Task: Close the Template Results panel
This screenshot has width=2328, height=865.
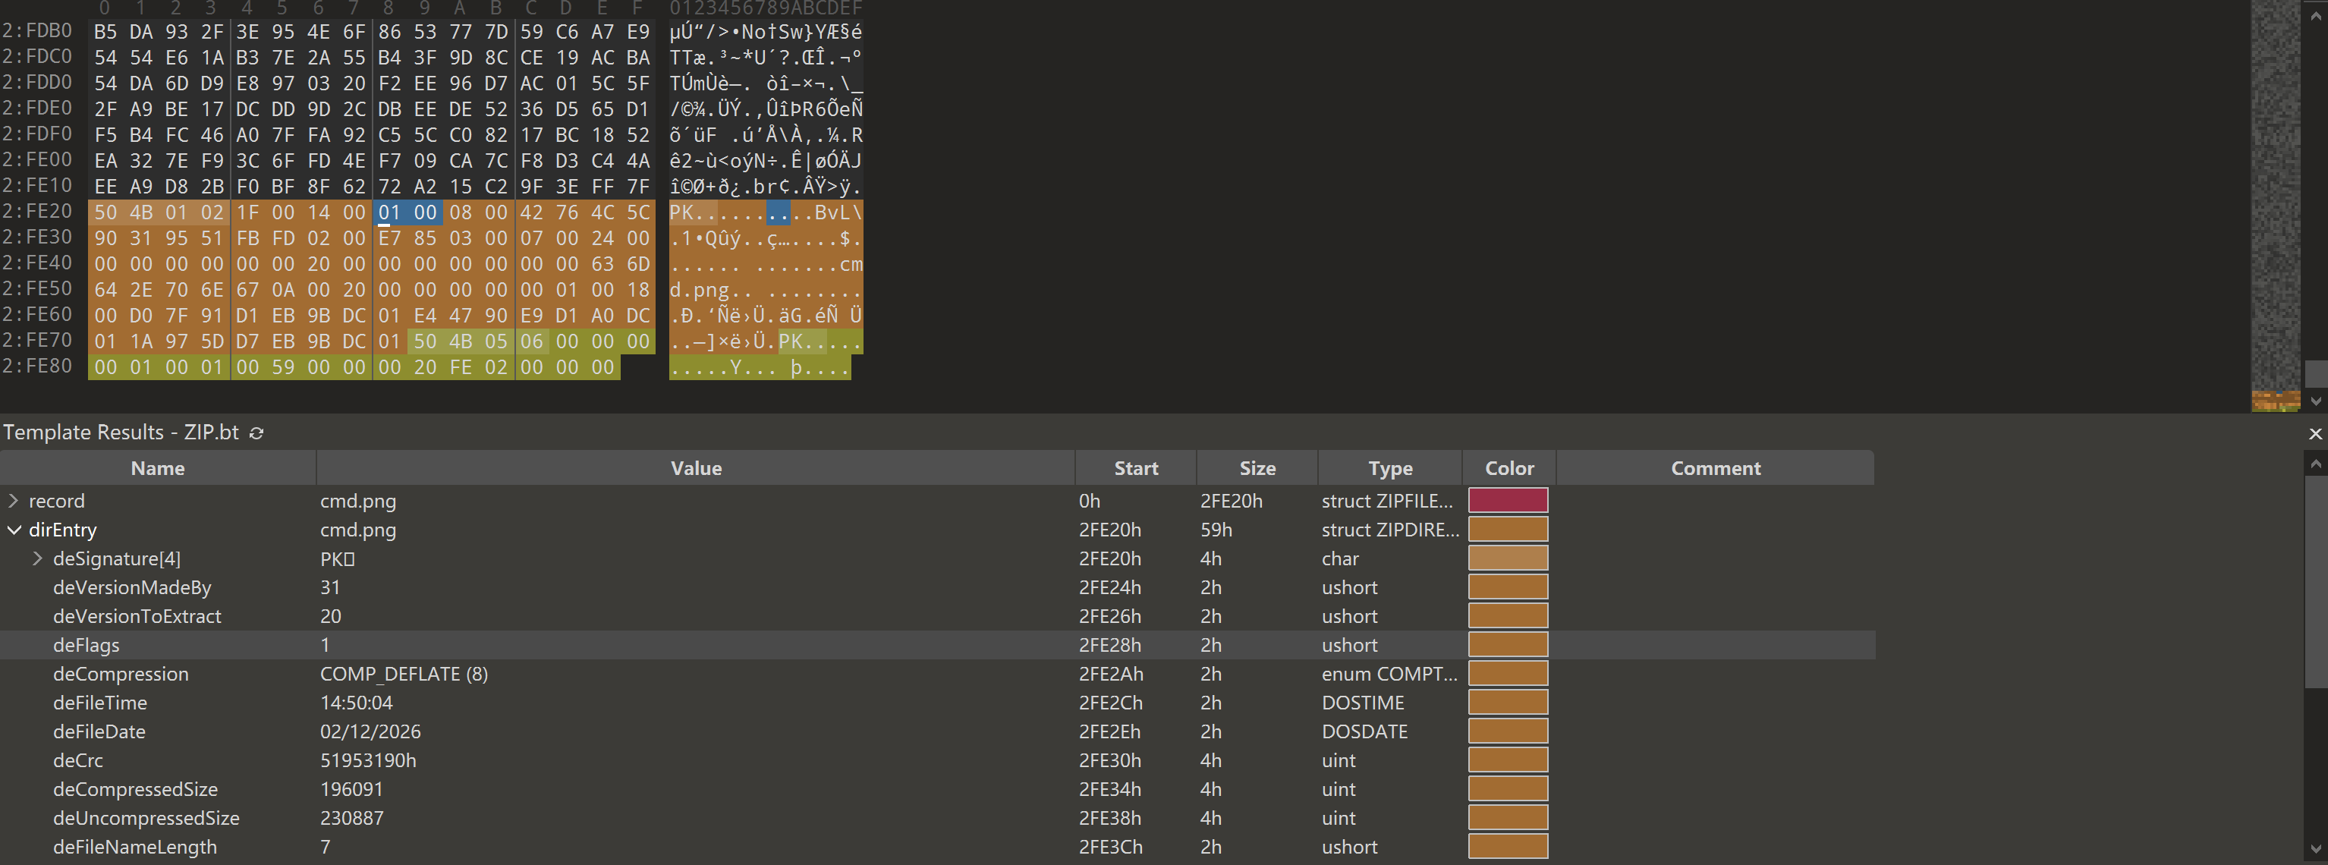Action: [2315, 434]
